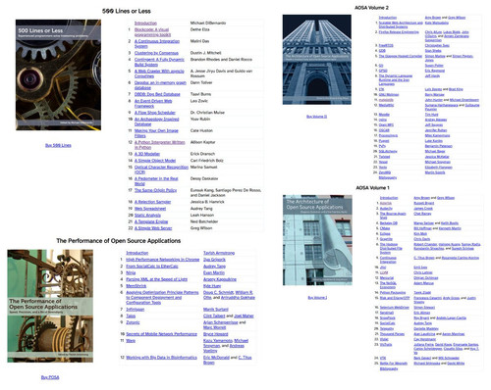Click the Performance of Open Source Applications cover
Viewport: 491px width, 390px height.
click(x=50, y=306)
